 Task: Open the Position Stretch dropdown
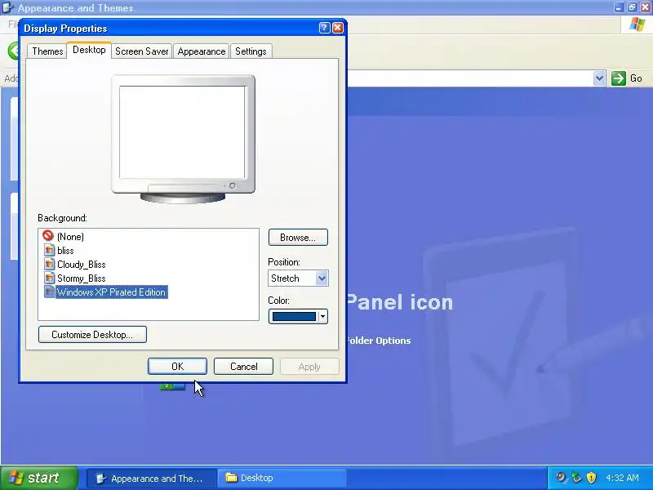298,278
